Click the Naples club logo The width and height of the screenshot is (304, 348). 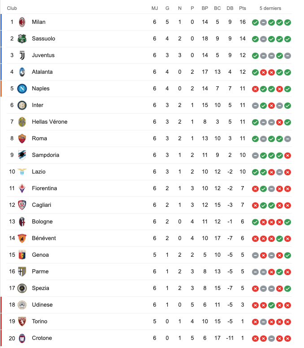22,89
